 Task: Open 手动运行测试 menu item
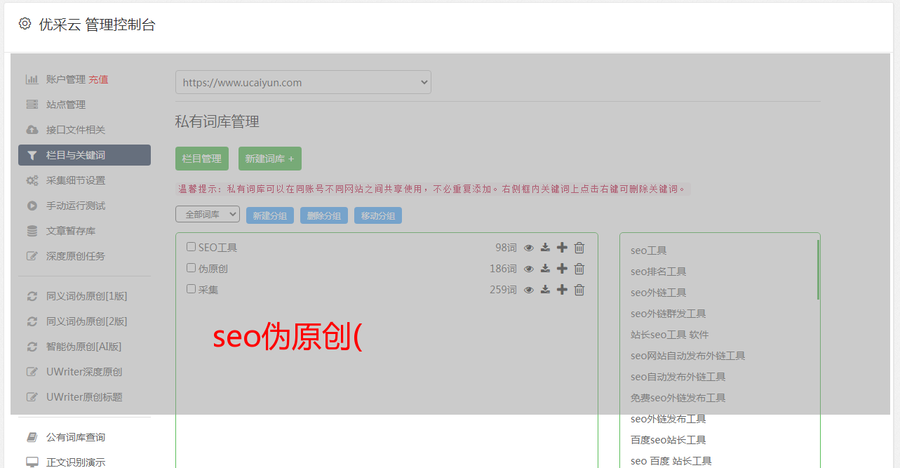[76, 206]
